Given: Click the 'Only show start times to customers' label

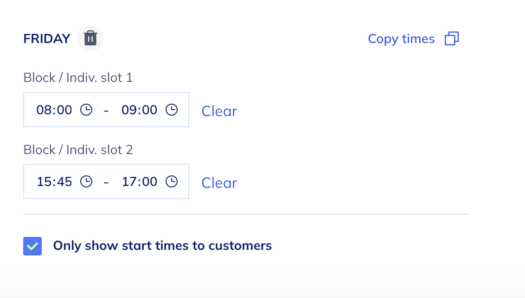Looking at the screenshot, I should click(x=162, y=246).
